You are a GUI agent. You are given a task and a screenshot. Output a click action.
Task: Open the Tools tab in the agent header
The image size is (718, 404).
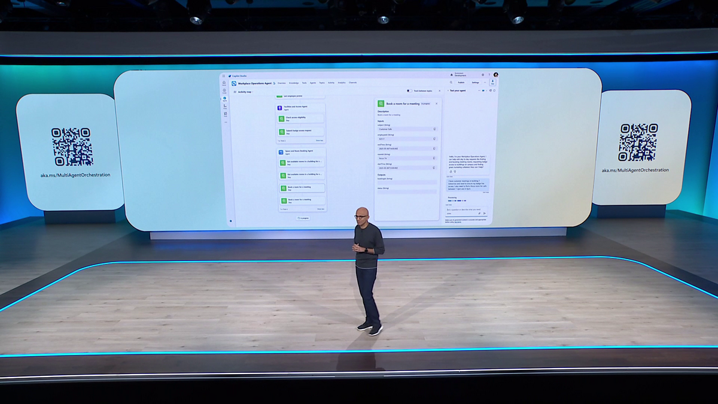(305, 83)
